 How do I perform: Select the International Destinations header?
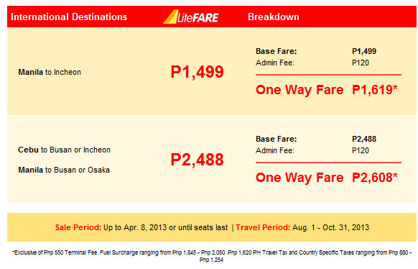click(69, 17)
